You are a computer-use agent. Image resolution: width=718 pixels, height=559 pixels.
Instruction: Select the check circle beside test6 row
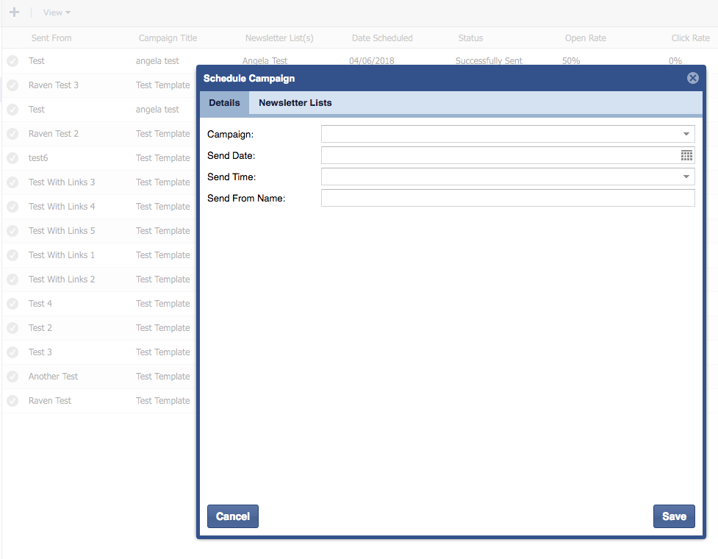(12, 158)
